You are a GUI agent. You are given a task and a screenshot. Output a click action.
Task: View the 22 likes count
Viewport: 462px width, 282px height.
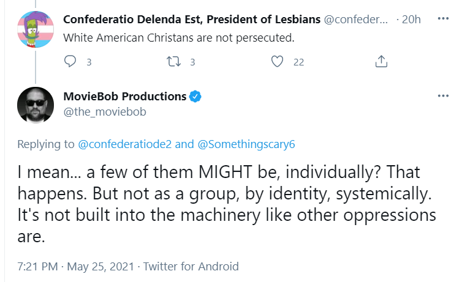click(x=298, y=62)
